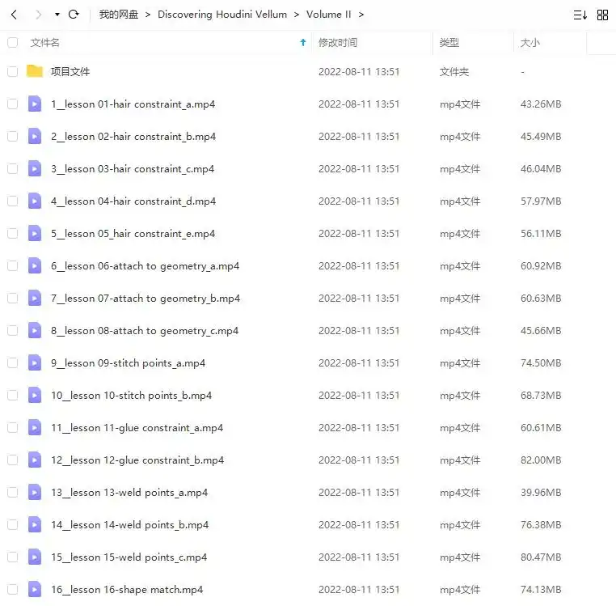Click video icon of lesson 03-hair constraint_c

tap(35, 169)
